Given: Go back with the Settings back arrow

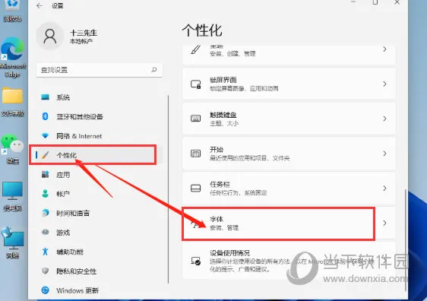Looking at the screenshot, I should [40, 6].
